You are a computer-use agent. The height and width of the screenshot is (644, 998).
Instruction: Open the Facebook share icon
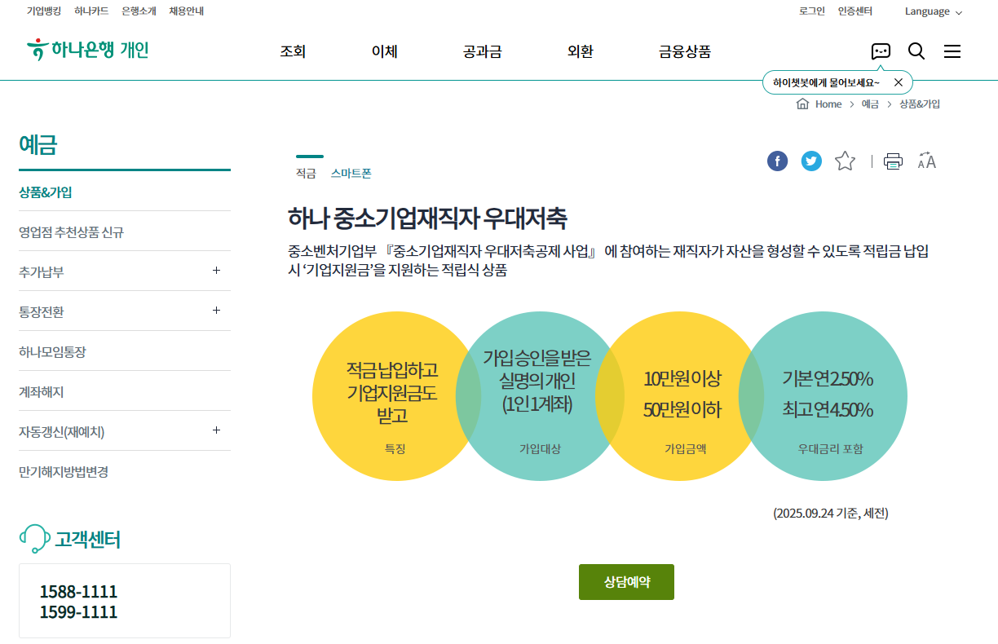click(777, 161)
